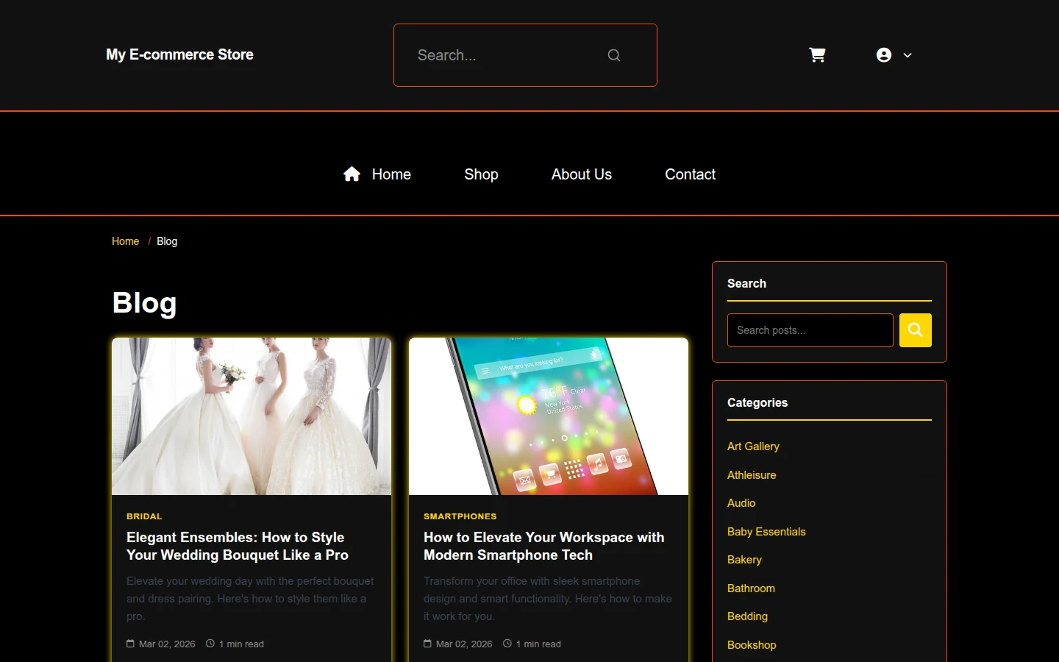
Task: Focus the Search posts input field
Action: [x=810, y=330]
